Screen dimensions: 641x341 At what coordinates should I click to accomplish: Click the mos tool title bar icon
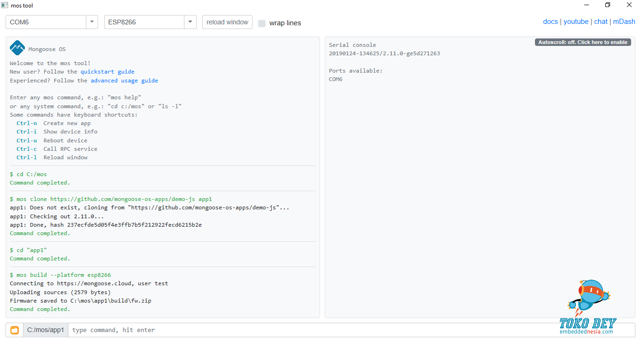5,5
